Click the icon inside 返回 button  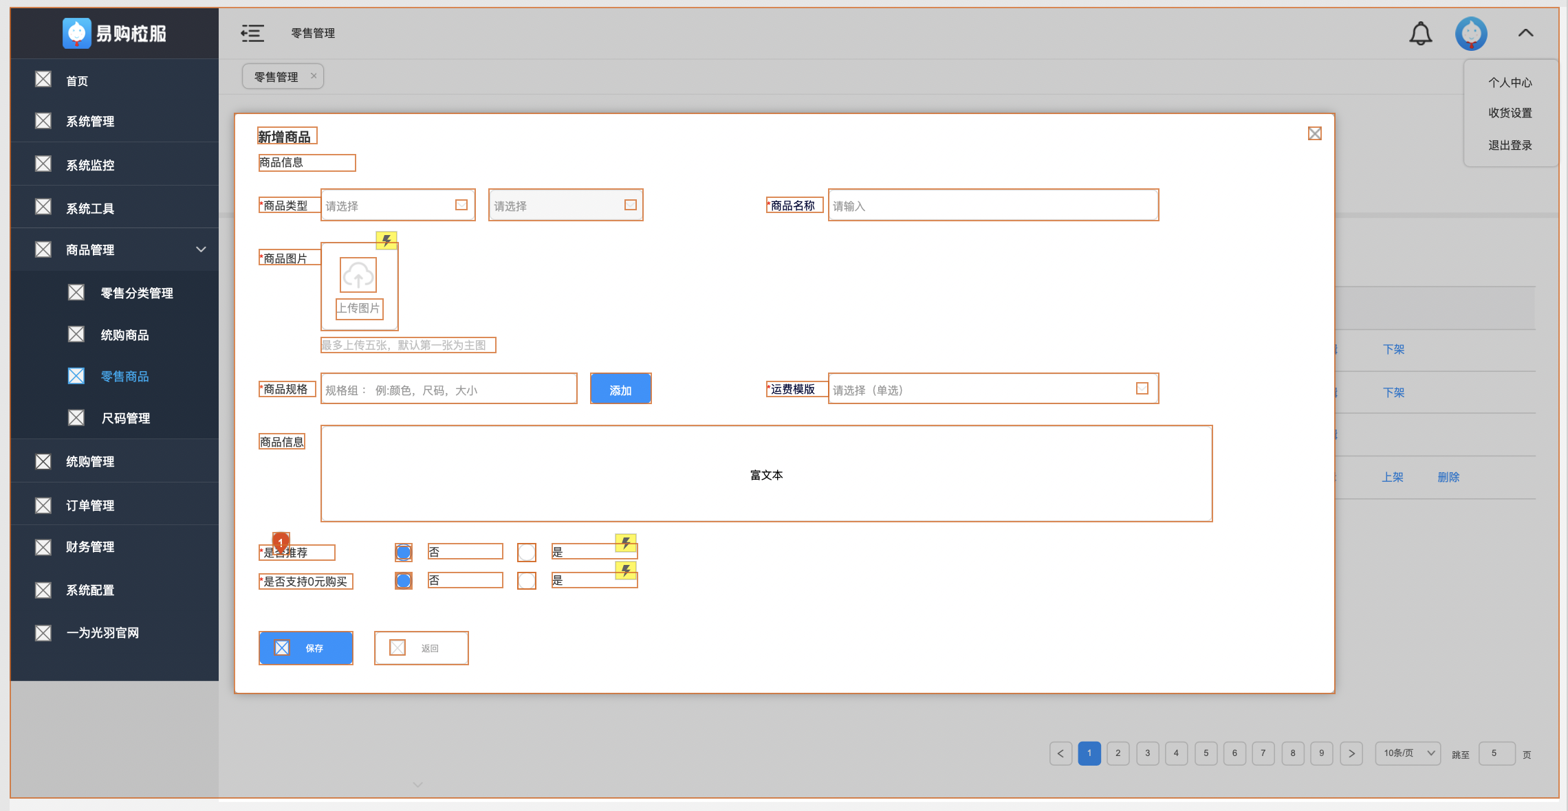tap(398, 647)
